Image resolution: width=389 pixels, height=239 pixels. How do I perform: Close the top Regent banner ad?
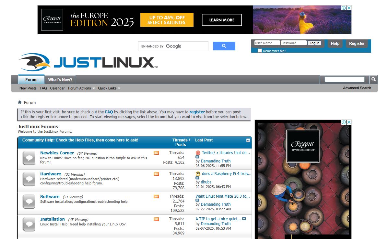point(349,8)
